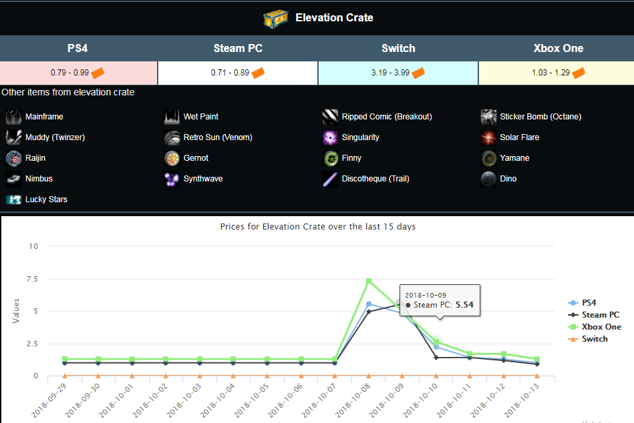Click the Switch price key icon
Image resolution: width=634 pixels, height=423 pixels.
coord(418,73)
